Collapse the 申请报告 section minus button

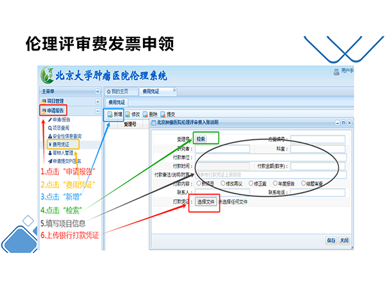pyautogui.click(x=98, y=111)
